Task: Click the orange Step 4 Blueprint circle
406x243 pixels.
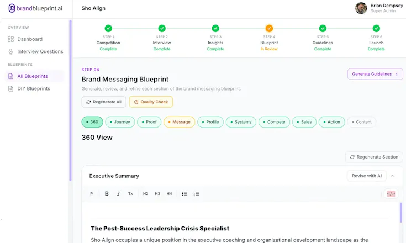Action: pos(269,28)
